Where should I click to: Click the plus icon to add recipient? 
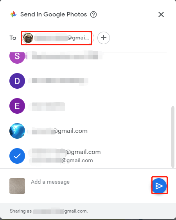click(104, 38)
